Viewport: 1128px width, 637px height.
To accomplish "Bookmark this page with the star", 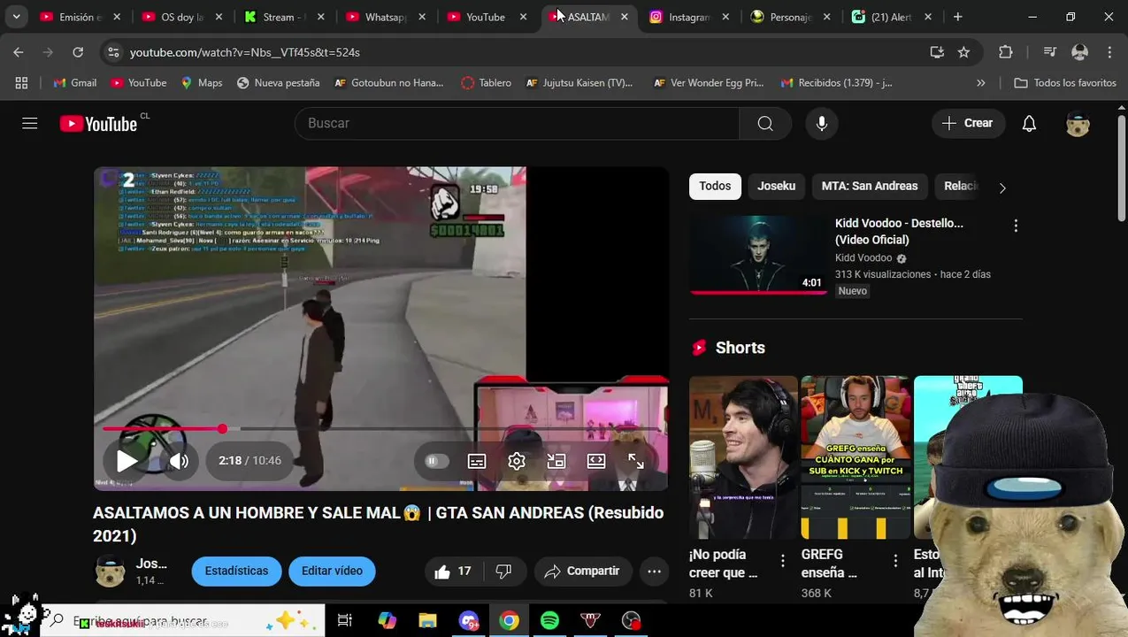I will click(963, 52).
